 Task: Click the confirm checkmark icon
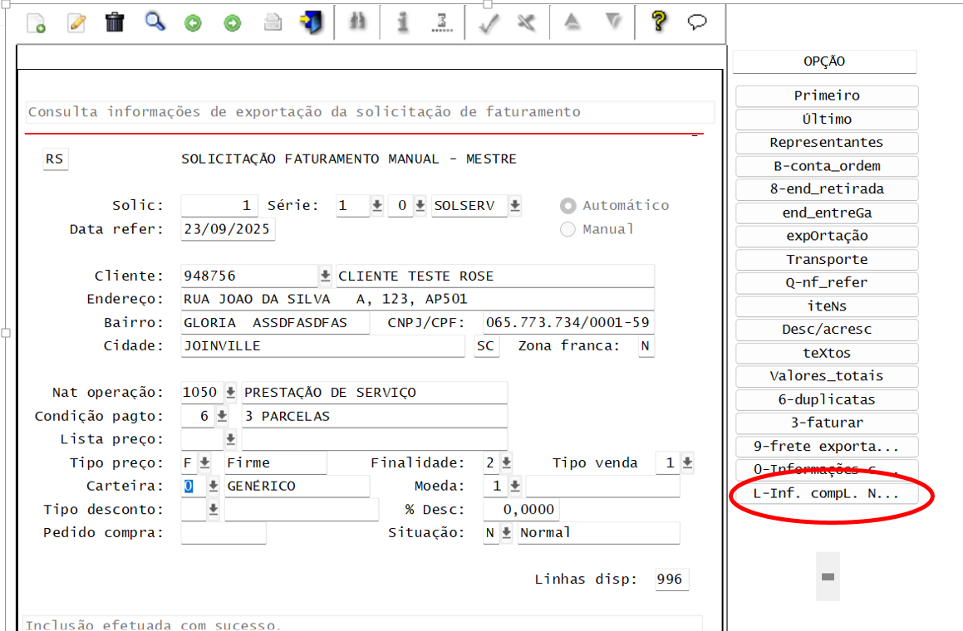pyautogui.click(x=489, y=23)
